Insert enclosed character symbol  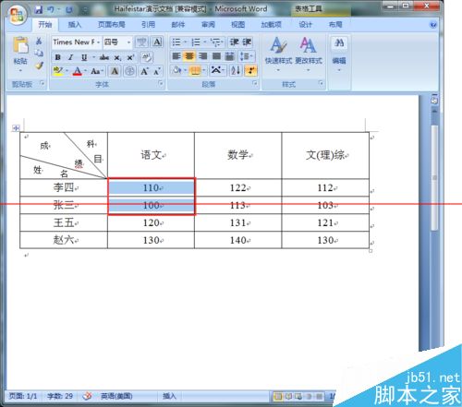129,71
